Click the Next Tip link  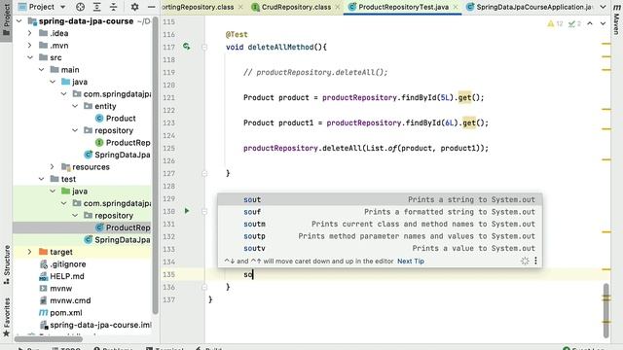click(411, 262)
